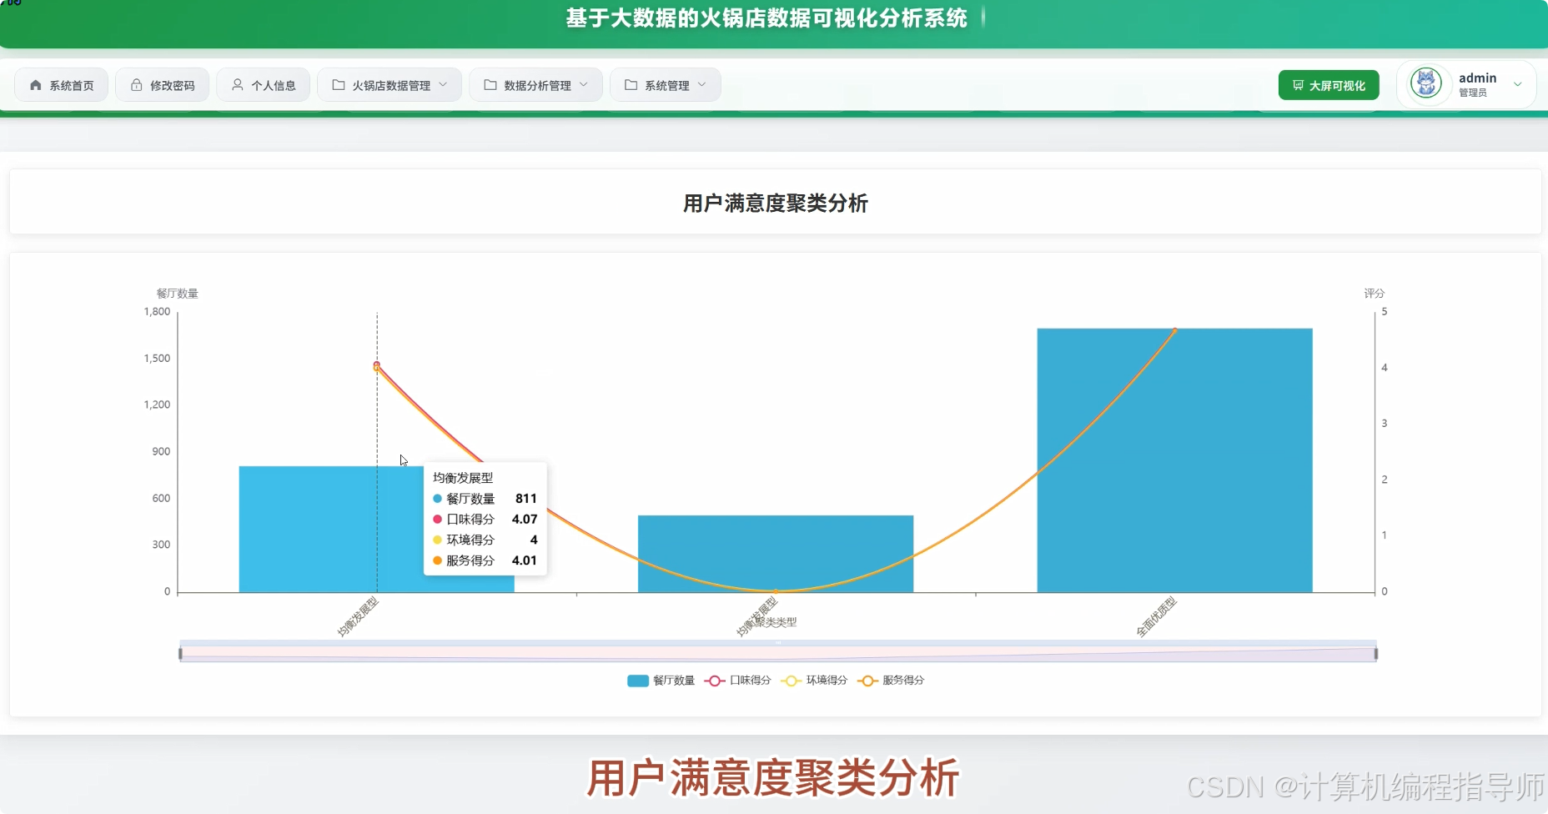Open the 系统首页 menu item

[x=61, y=85]
